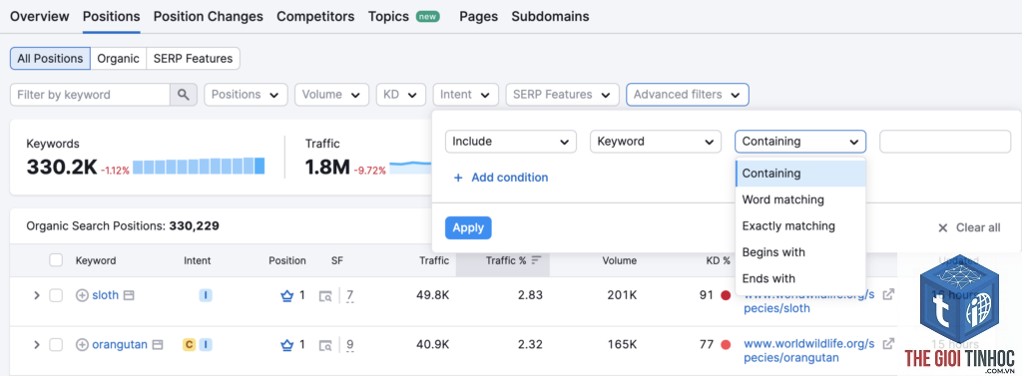
Task: Tick the checkbox for the orangutan row
Action: coord(56,345)
